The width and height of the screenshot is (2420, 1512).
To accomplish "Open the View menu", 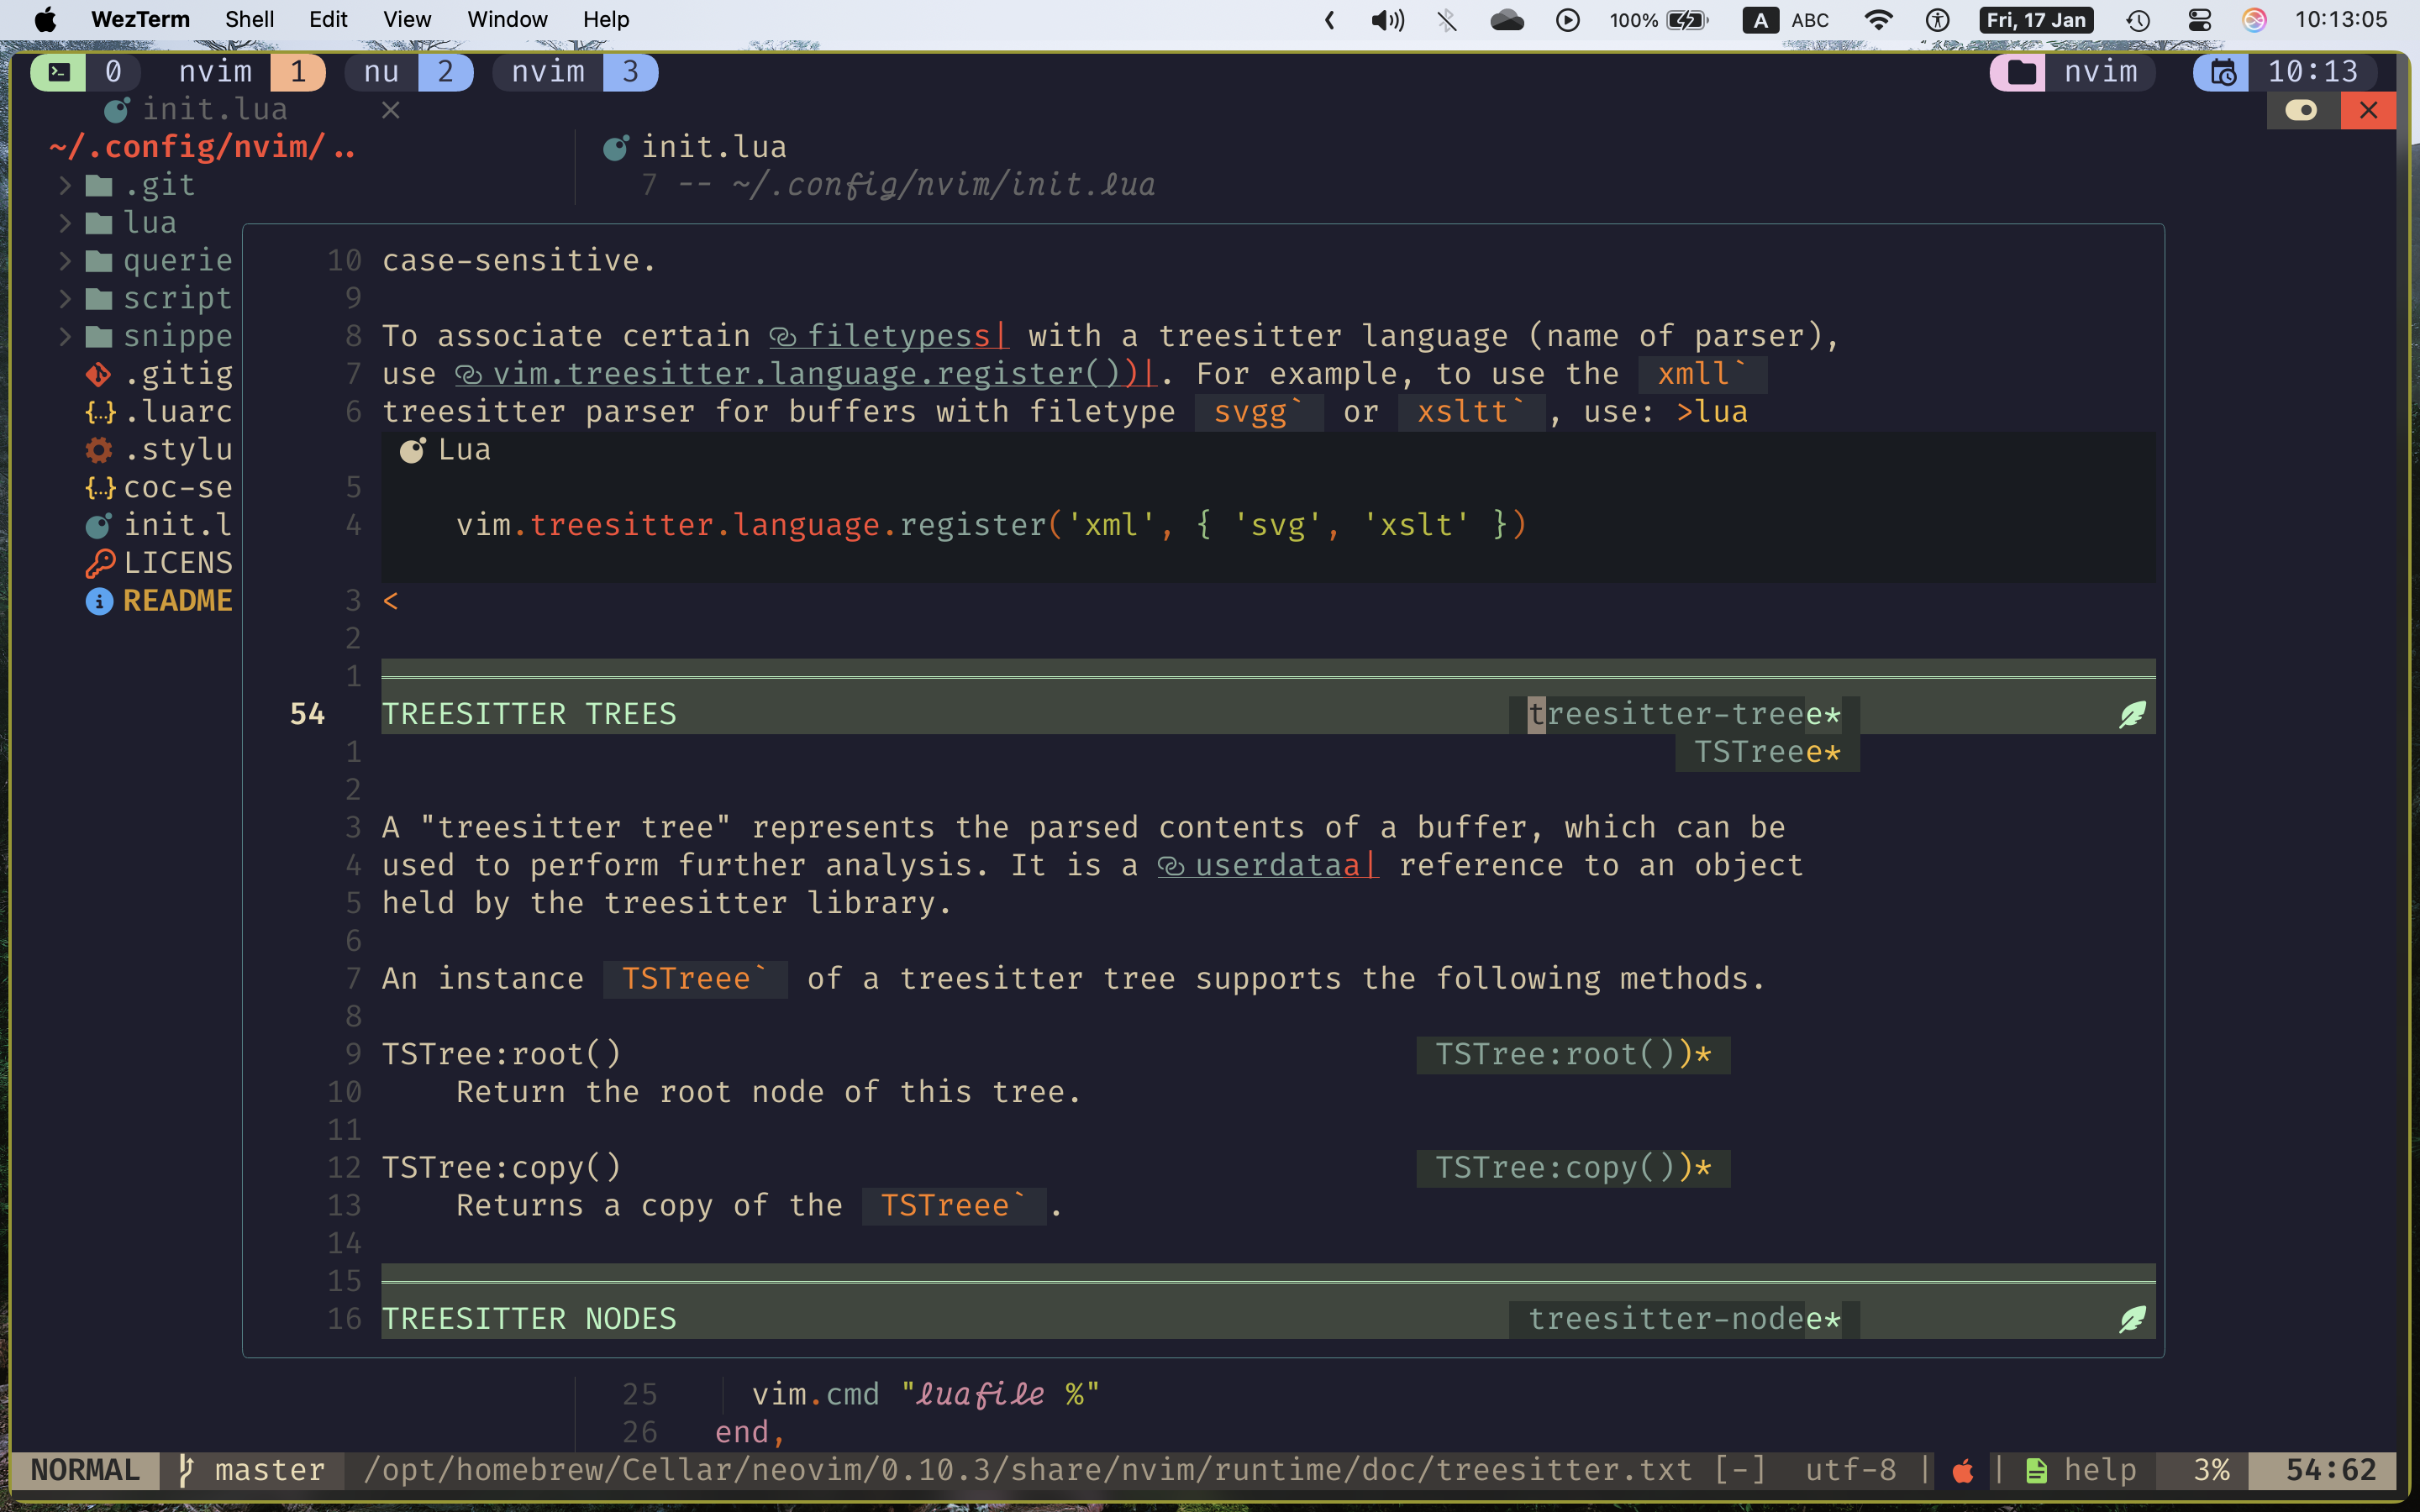I will click(x=407, y=19).
